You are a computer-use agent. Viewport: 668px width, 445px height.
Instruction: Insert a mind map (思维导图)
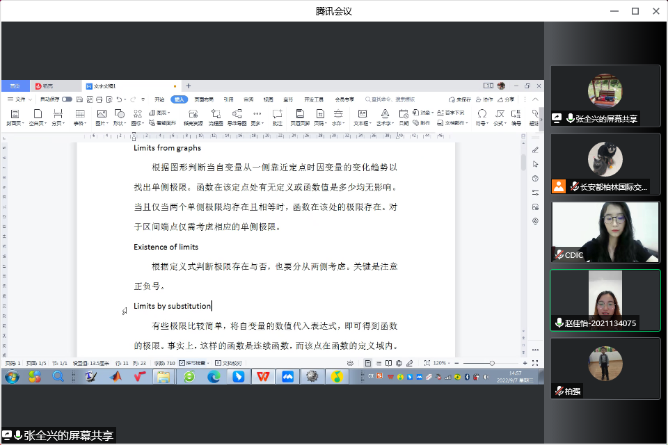tap(237, 117)
